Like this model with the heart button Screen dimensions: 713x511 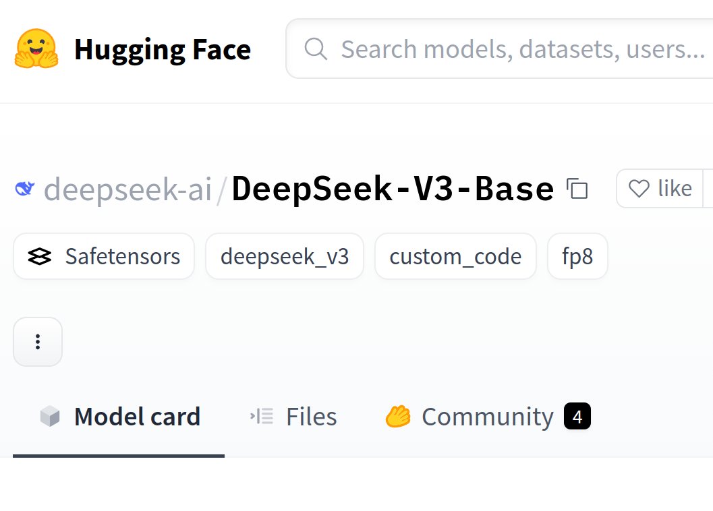660,188
